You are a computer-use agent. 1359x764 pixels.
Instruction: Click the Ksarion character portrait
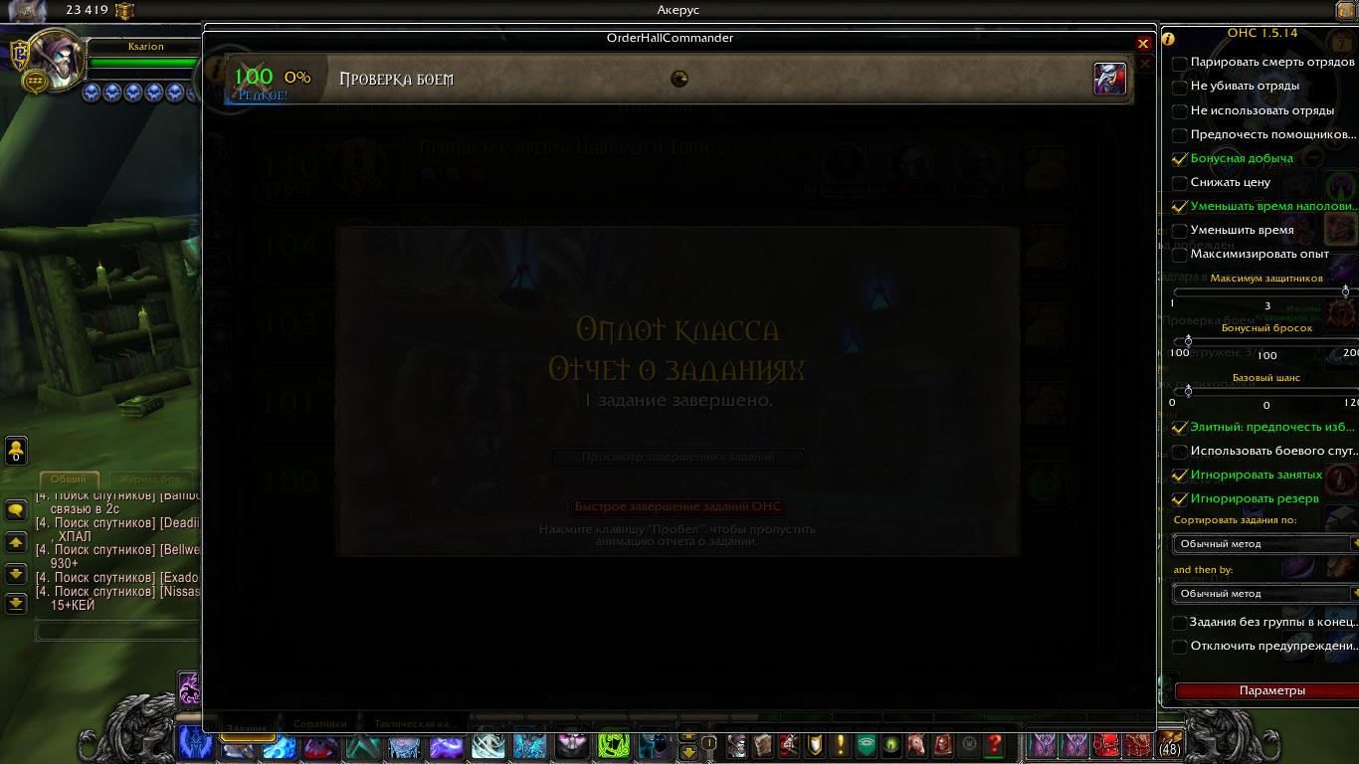56,62
